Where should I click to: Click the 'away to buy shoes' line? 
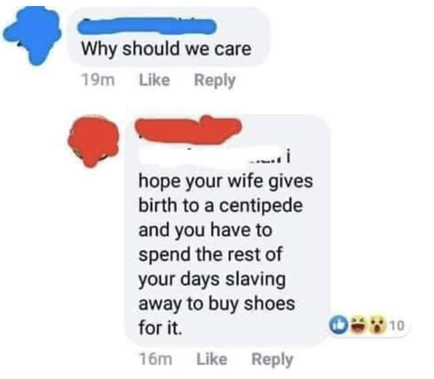point(217,304)
